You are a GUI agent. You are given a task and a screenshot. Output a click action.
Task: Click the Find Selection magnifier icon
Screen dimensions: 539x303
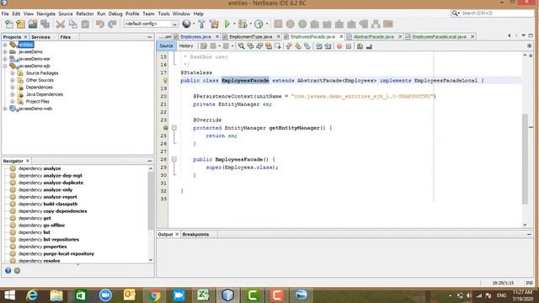click(x=242, y=46)
